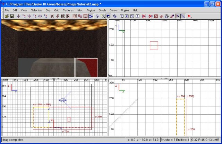Apply CSG Merge to brushes

[80, 16]
